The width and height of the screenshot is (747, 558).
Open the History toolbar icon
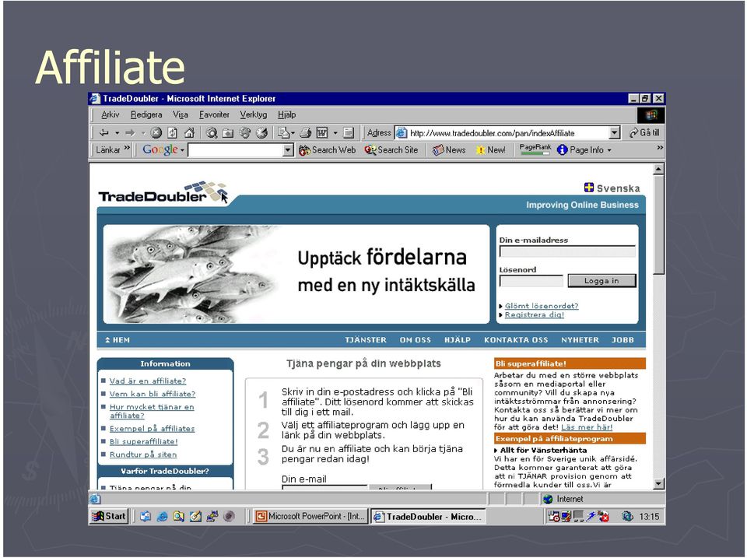pos(261,133)
